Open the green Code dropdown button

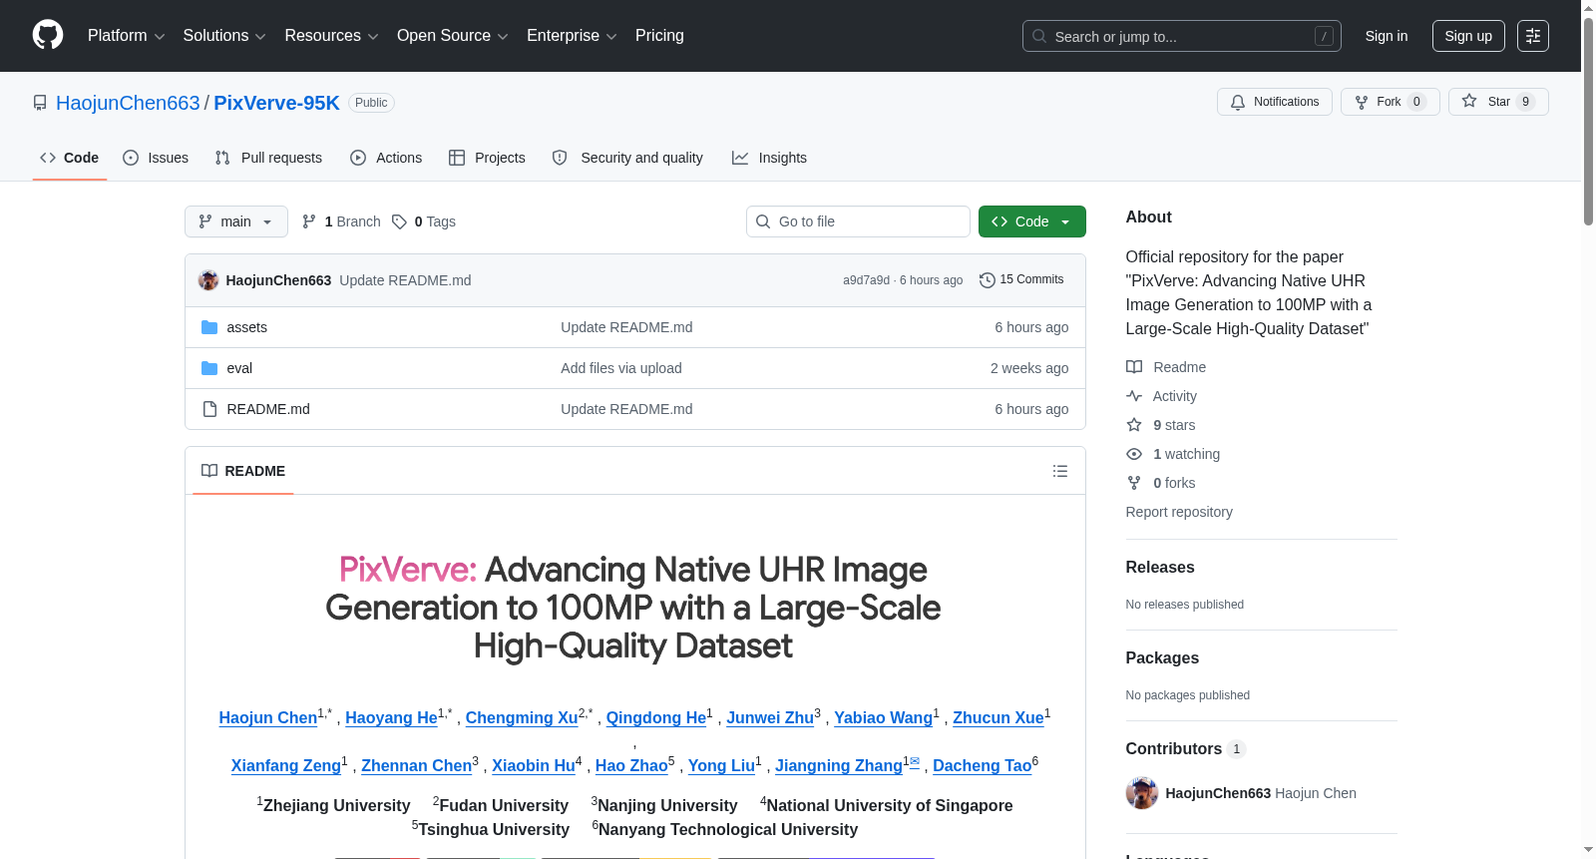pos(1032,221)
